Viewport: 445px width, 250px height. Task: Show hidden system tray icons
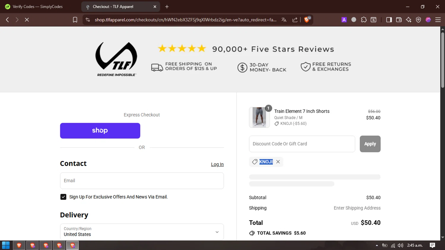tap(377, 245)
